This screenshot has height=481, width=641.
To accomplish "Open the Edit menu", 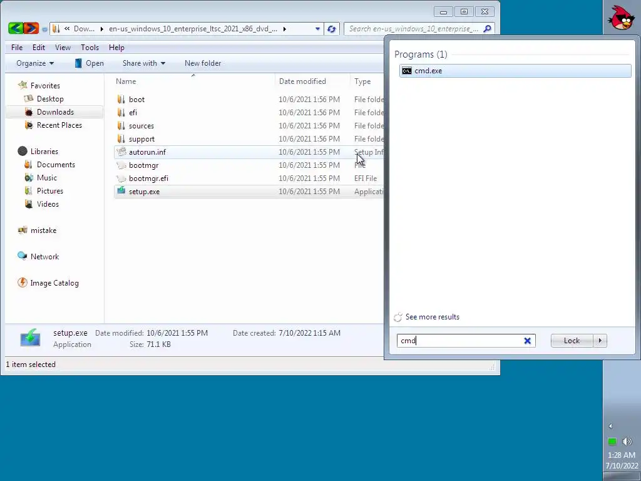I will [x=39, y=48].
